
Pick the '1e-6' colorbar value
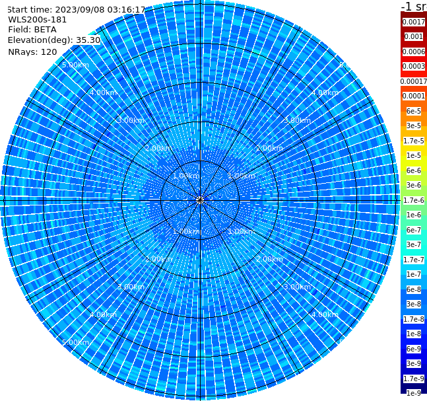414,215
